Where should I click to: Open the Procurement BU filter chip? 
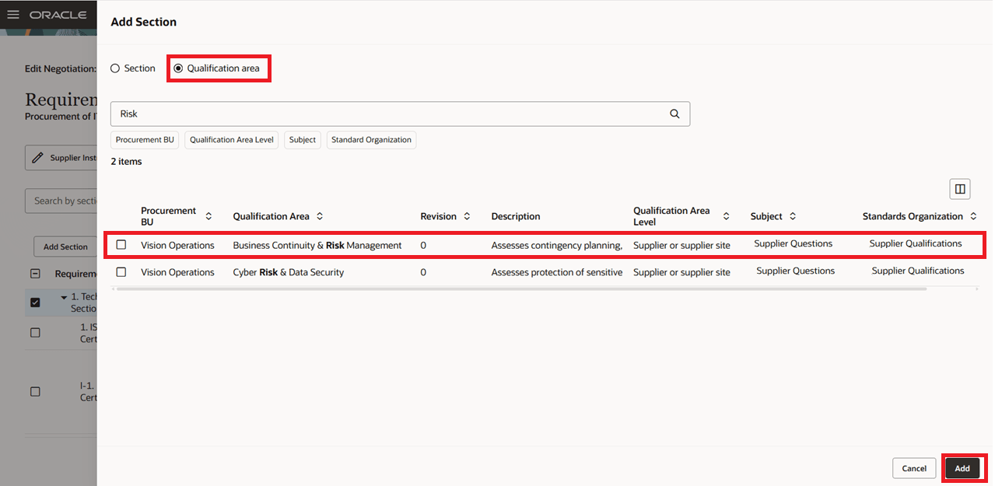(145, 140)
